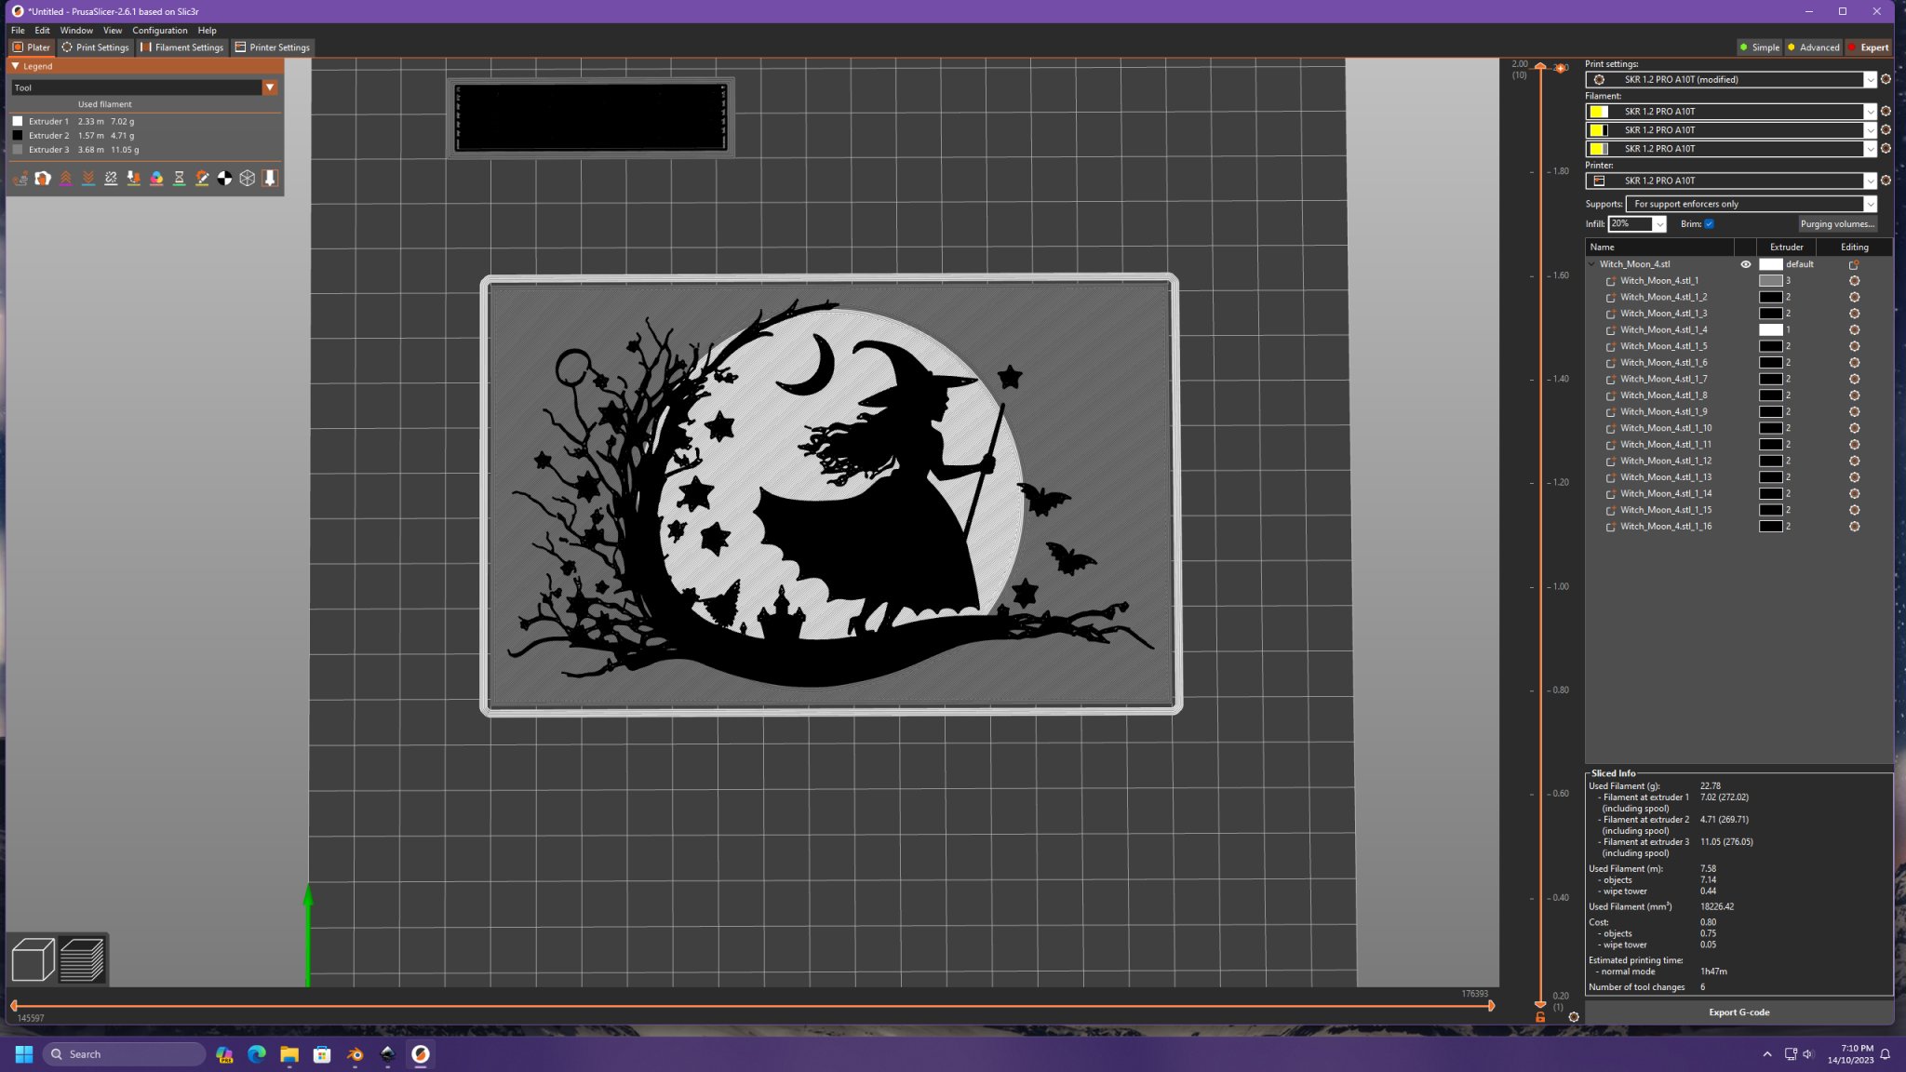This screenshot has width=1906, height=1072.
Task: Toggle the Retractions display icon in legend
Action: point(65,179)
